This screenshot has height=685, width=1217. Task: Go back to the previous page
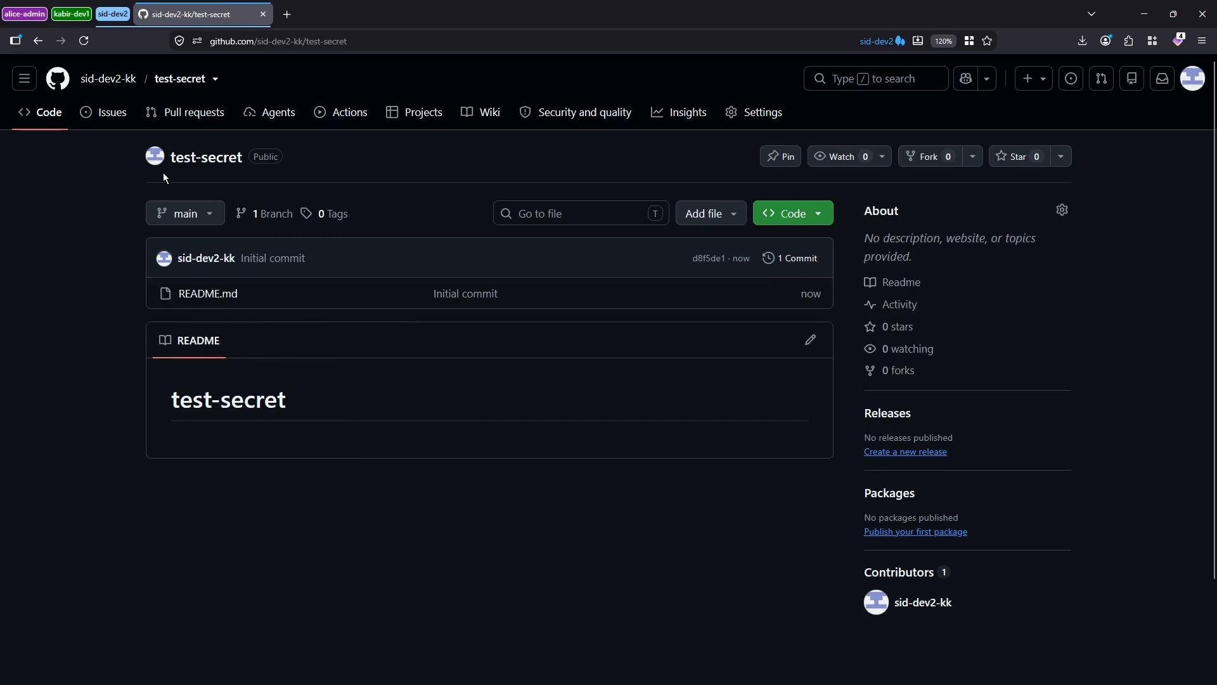38,41
